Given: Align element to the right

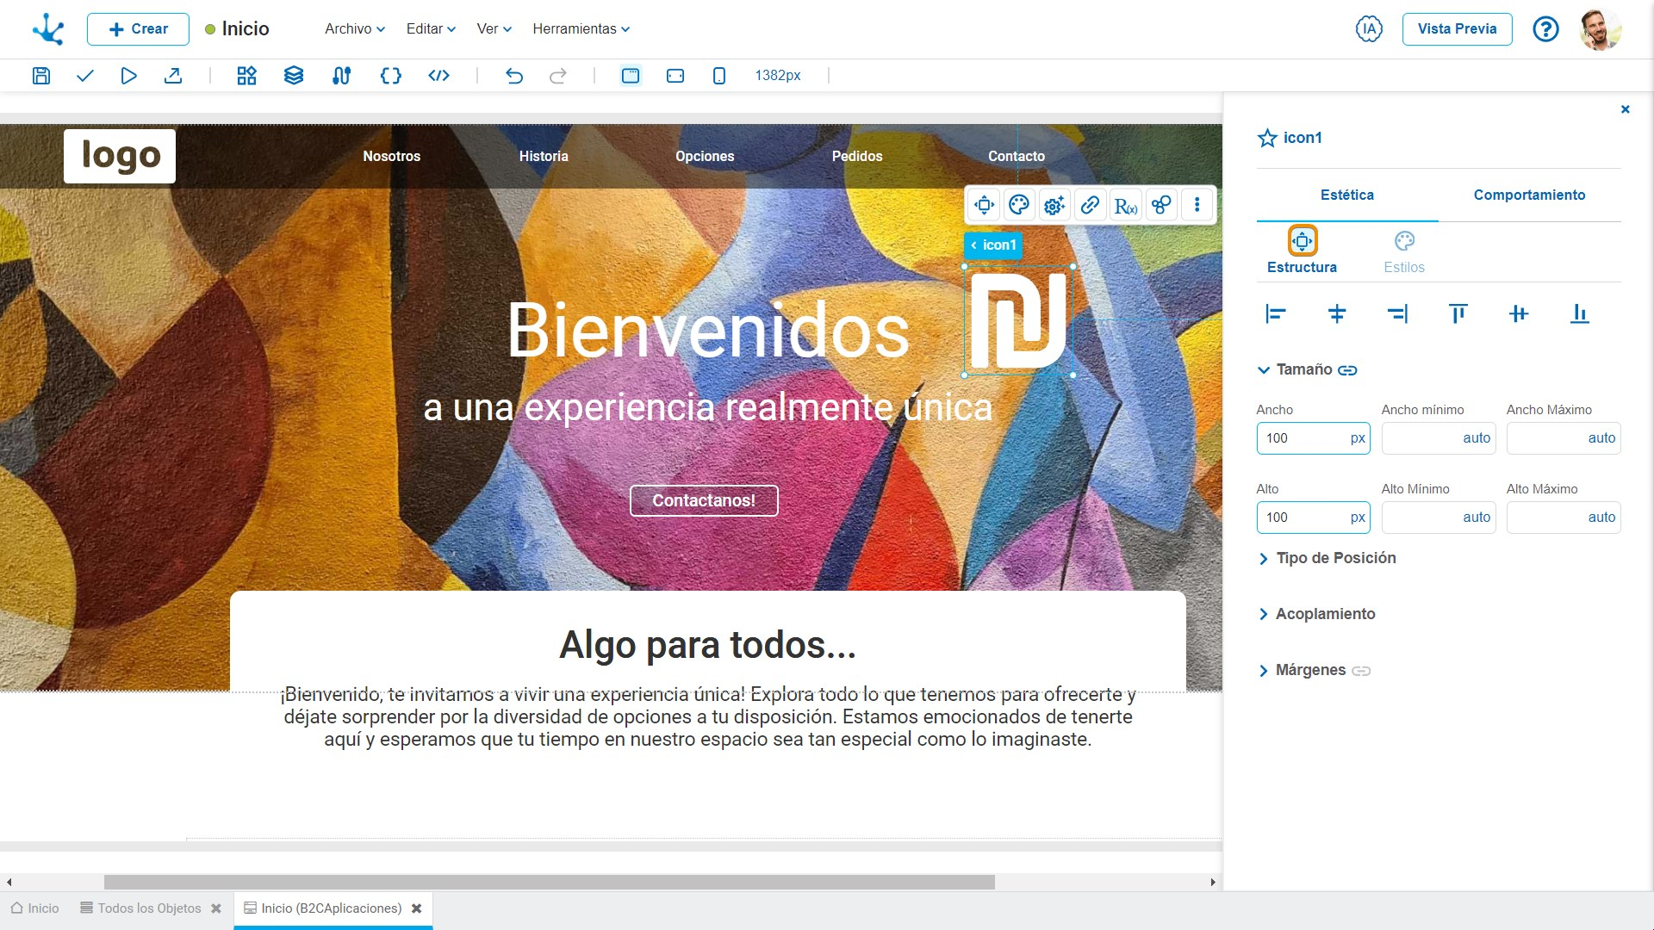Looking at the screenshot, I should pos(1397,314).
